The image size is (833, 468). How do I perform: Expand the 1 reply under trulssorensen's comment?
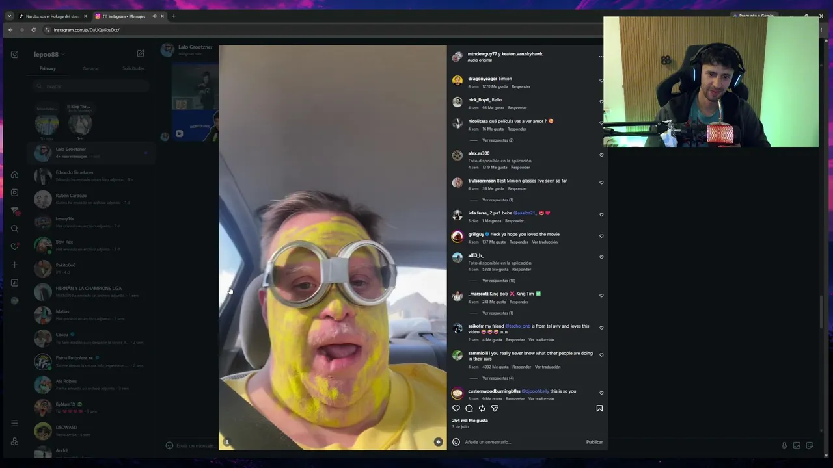pyautogui.click(x=498, y=200)
